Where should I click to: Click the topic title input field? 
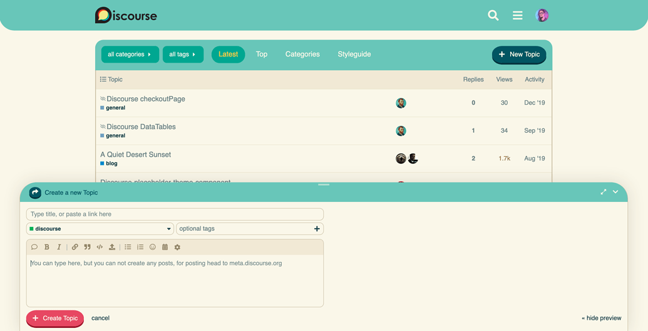tap(175, 214)
